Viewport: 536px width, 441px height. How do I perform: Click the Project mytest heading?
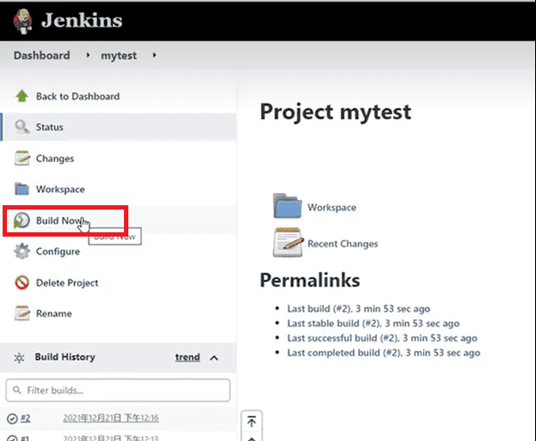(335, 113)
